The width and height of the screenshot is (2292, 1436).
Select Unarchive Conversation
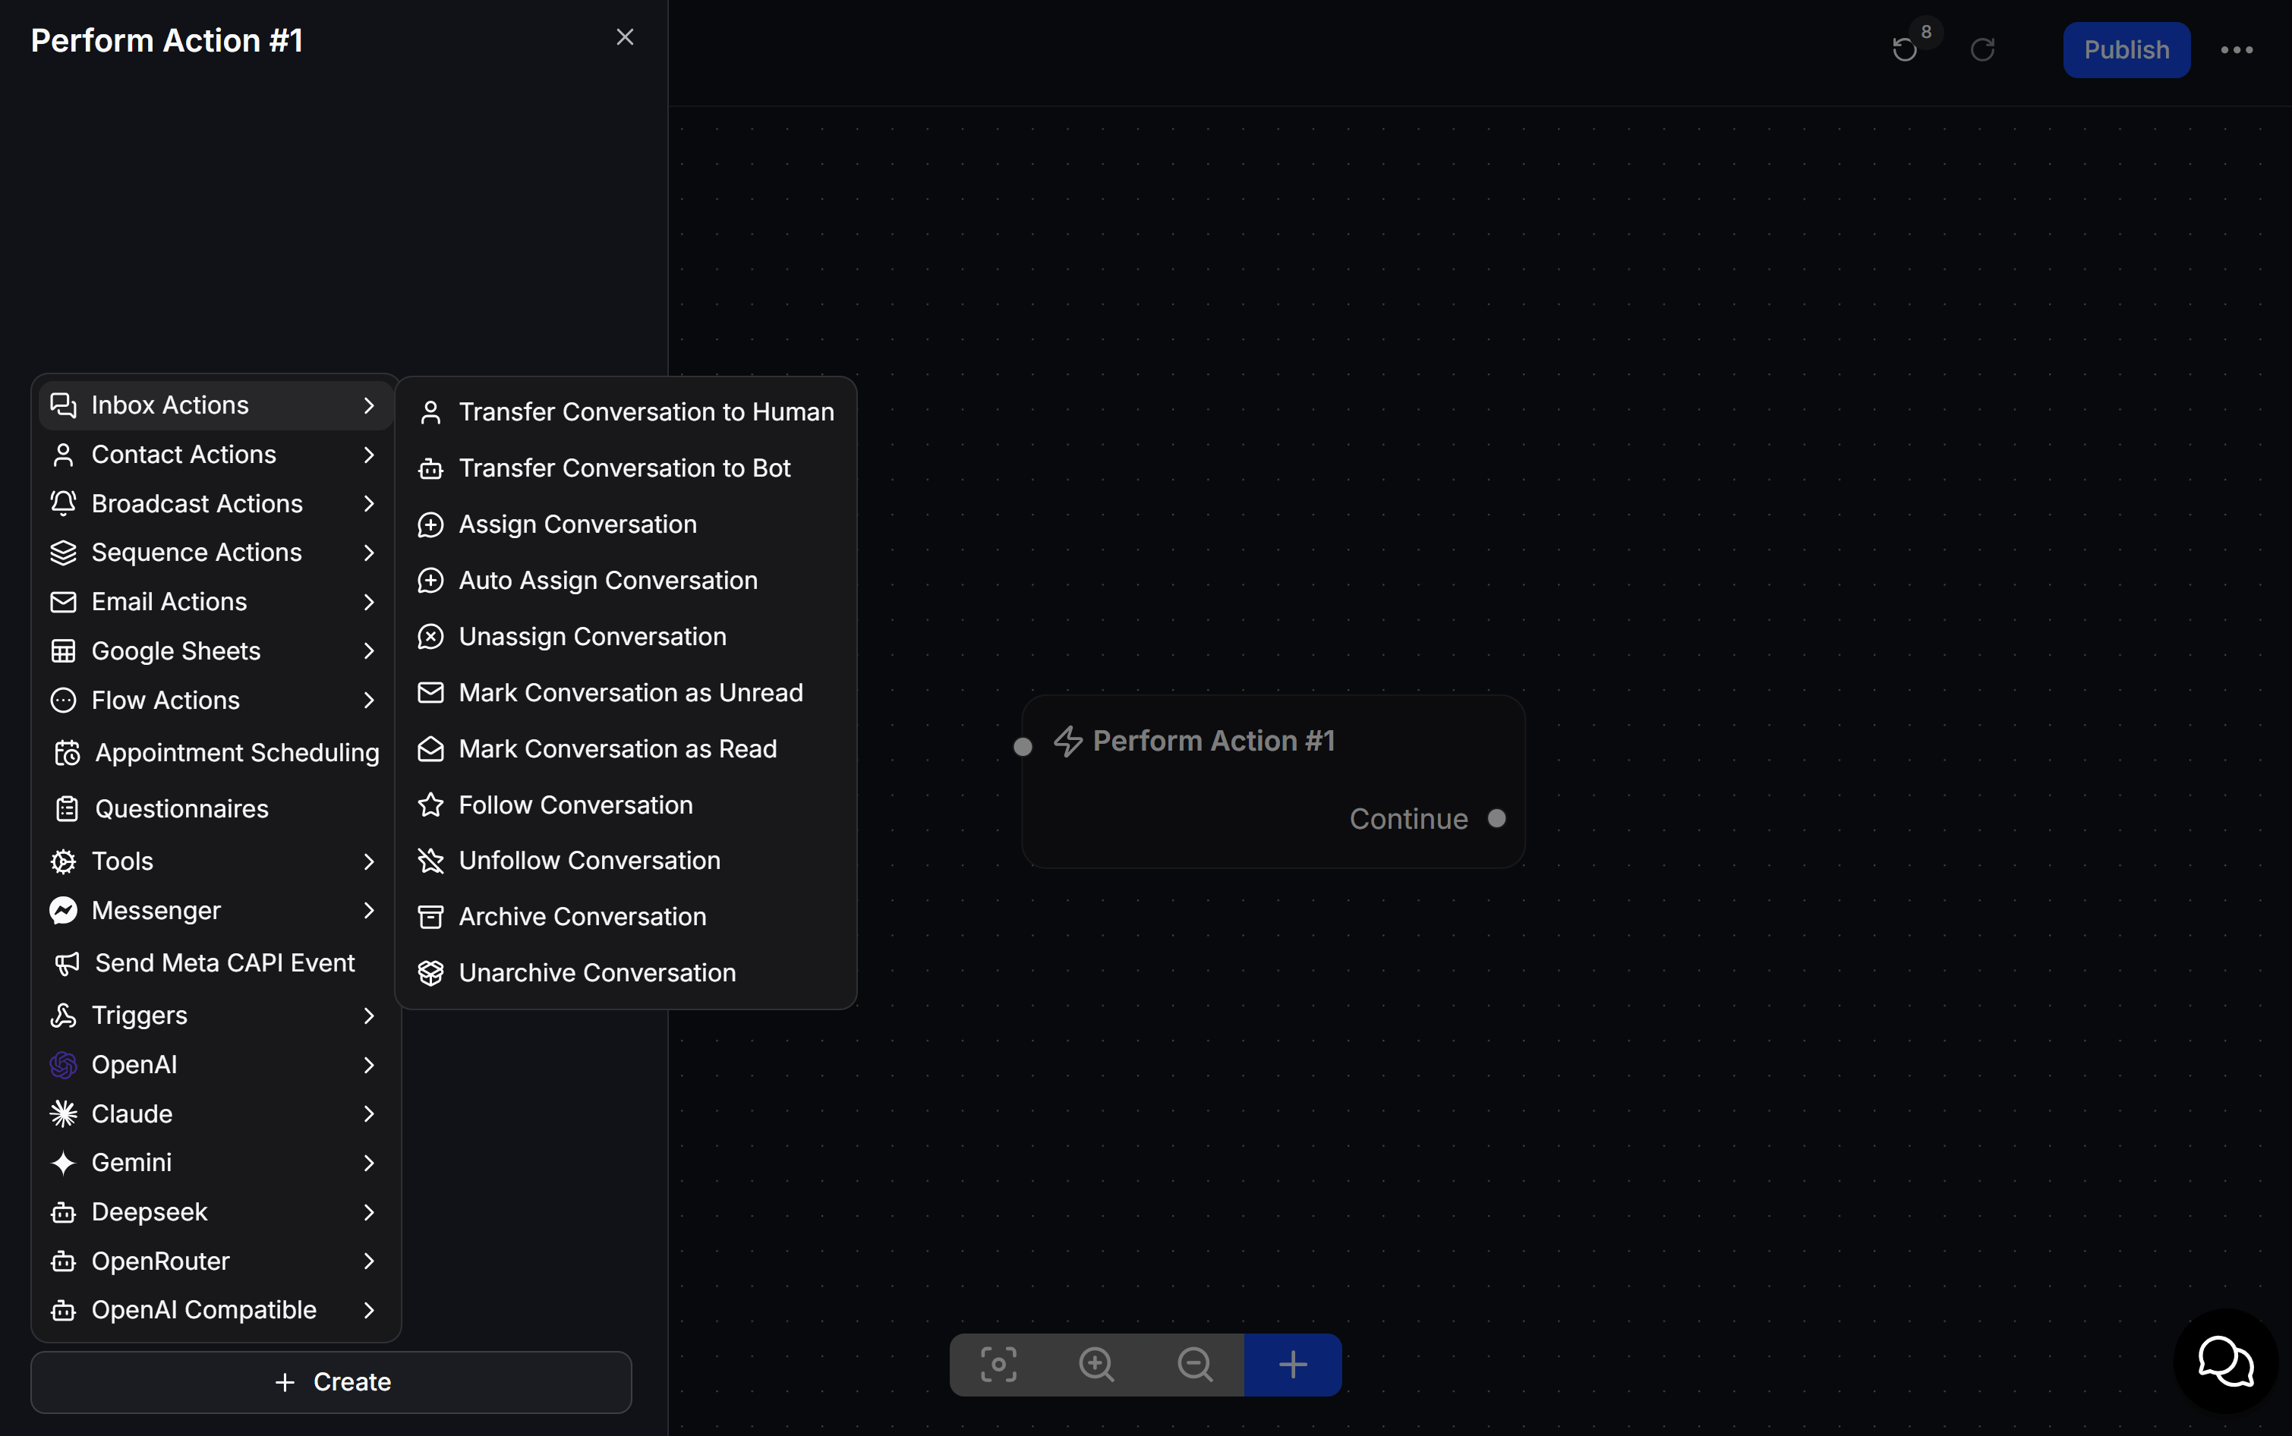[x=626, y=972]
